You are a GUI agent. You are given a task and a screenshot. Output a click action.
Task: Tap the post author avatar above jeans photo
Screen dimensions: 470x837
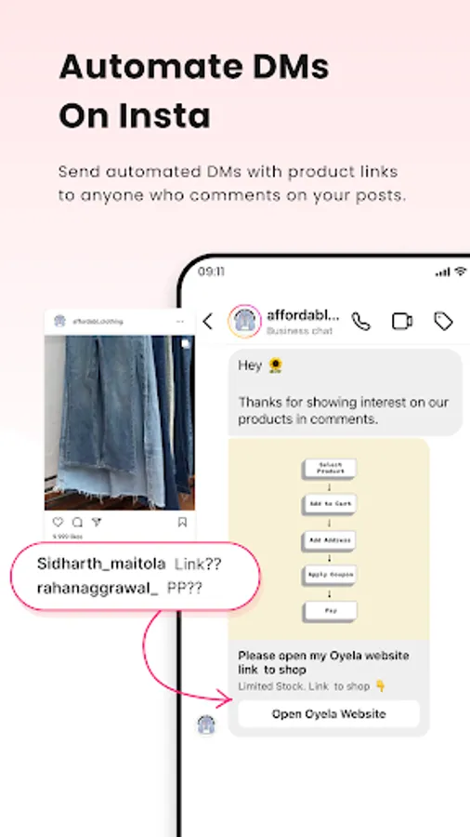[59, 322]
